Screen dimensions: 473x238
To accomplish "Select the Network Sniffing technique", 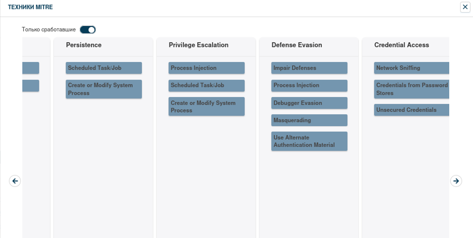I will point(411,68).
